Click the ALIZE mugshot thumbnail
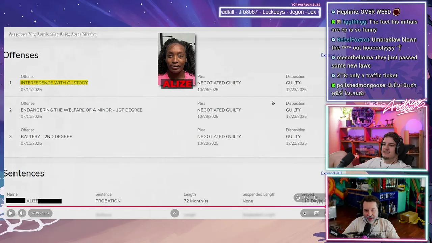 pos(176,61)
